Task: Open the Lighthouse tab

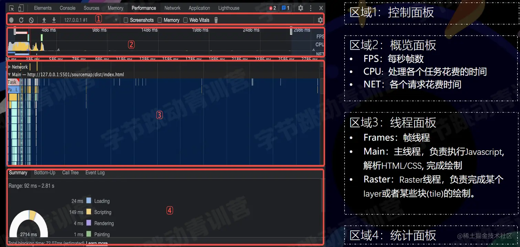Action: coord(229,8)
